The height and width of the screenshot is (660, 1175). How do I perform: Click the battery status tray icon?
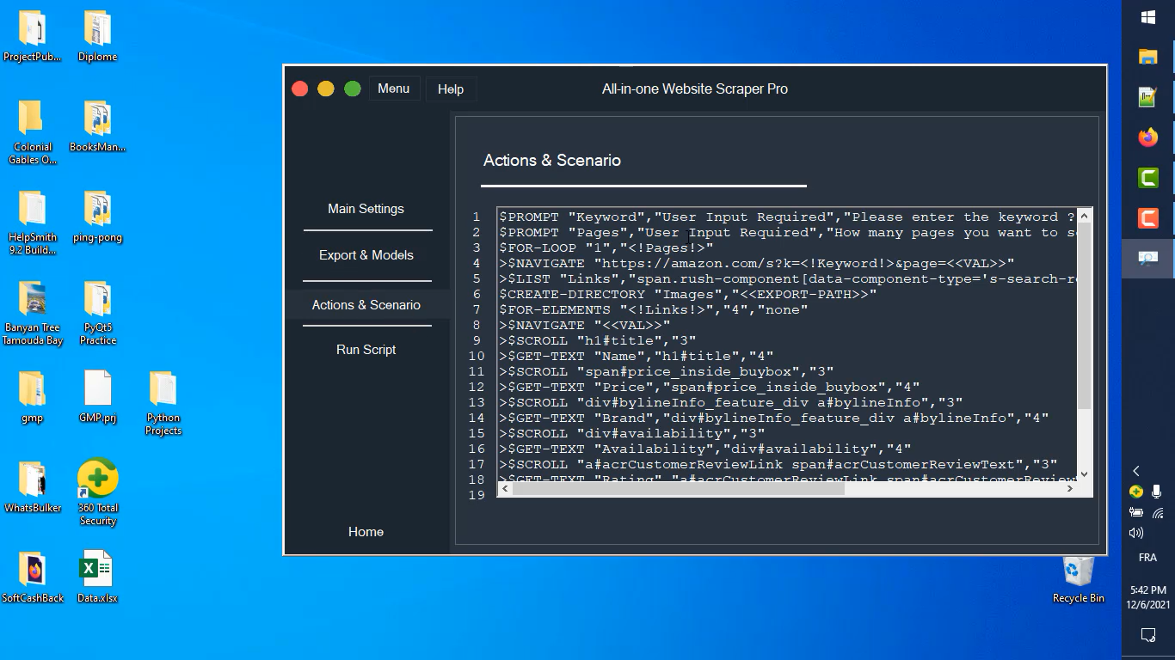[x=1137, y=513]
